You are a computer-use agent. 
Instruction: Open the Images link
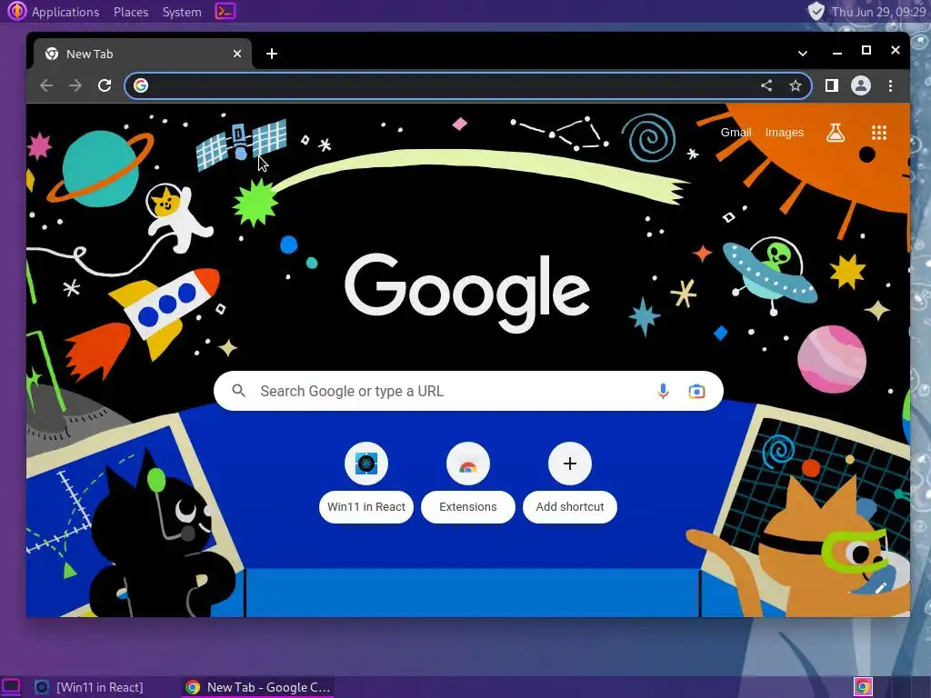(x=785, y=133)
